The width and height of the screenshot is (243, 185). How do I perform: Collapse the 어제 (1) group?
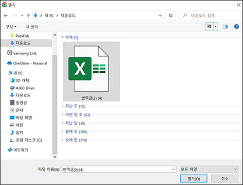62,37
